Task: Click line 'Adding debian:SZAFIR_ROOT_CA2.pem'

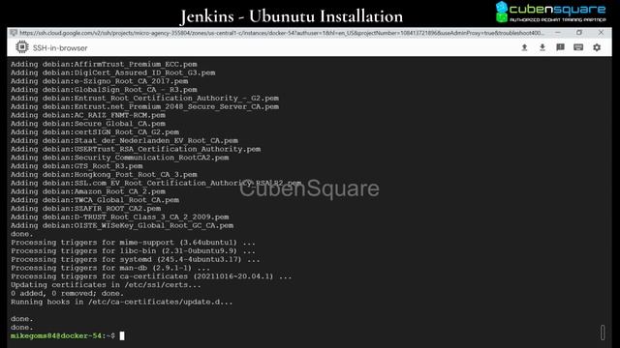Action: pos(86,209)
